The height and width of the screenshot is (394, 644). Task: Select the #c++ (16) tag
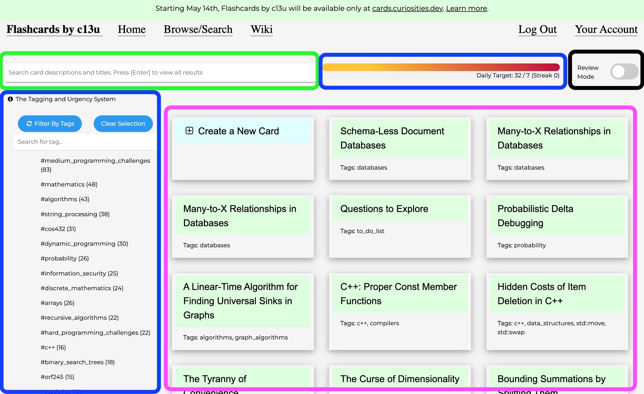[53, 347]
